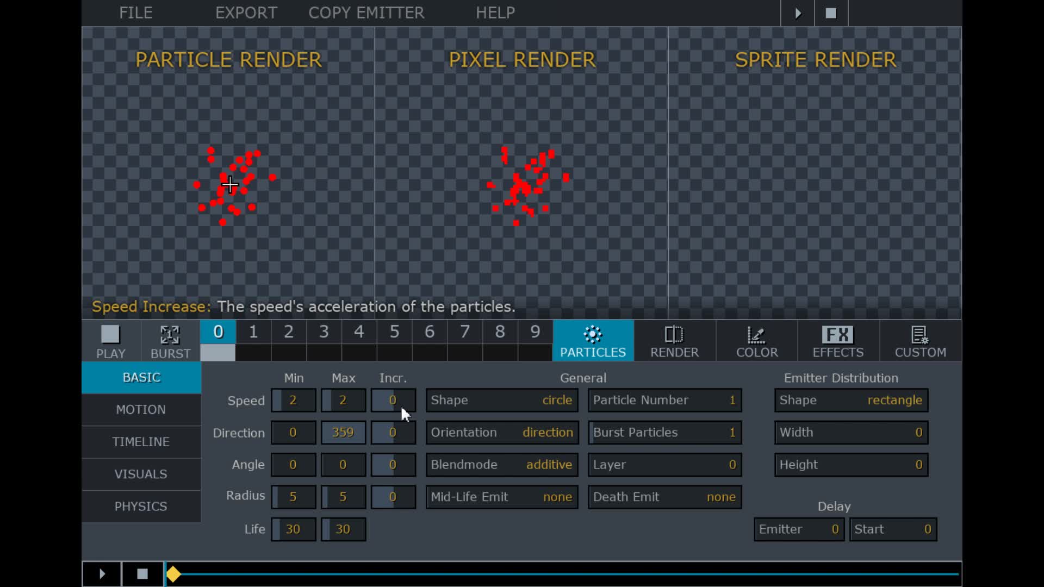Select emitter slot 3
The height and width of the screenshot is (587, 1044).
click(x=324, y=332)
